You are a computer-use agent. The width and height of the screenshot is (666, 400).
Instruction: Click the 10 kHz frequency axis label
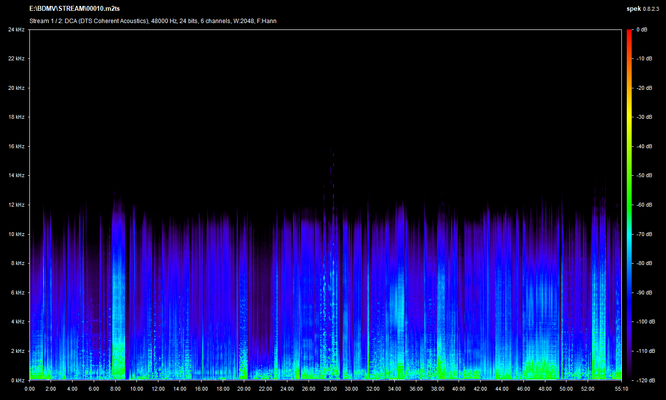tap(16, 234)
